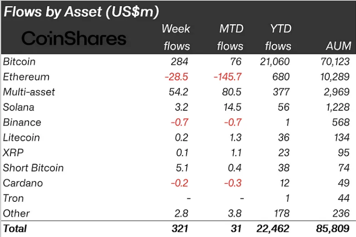Click Ethereum's negative week flow -28.5

coord(177,77)
